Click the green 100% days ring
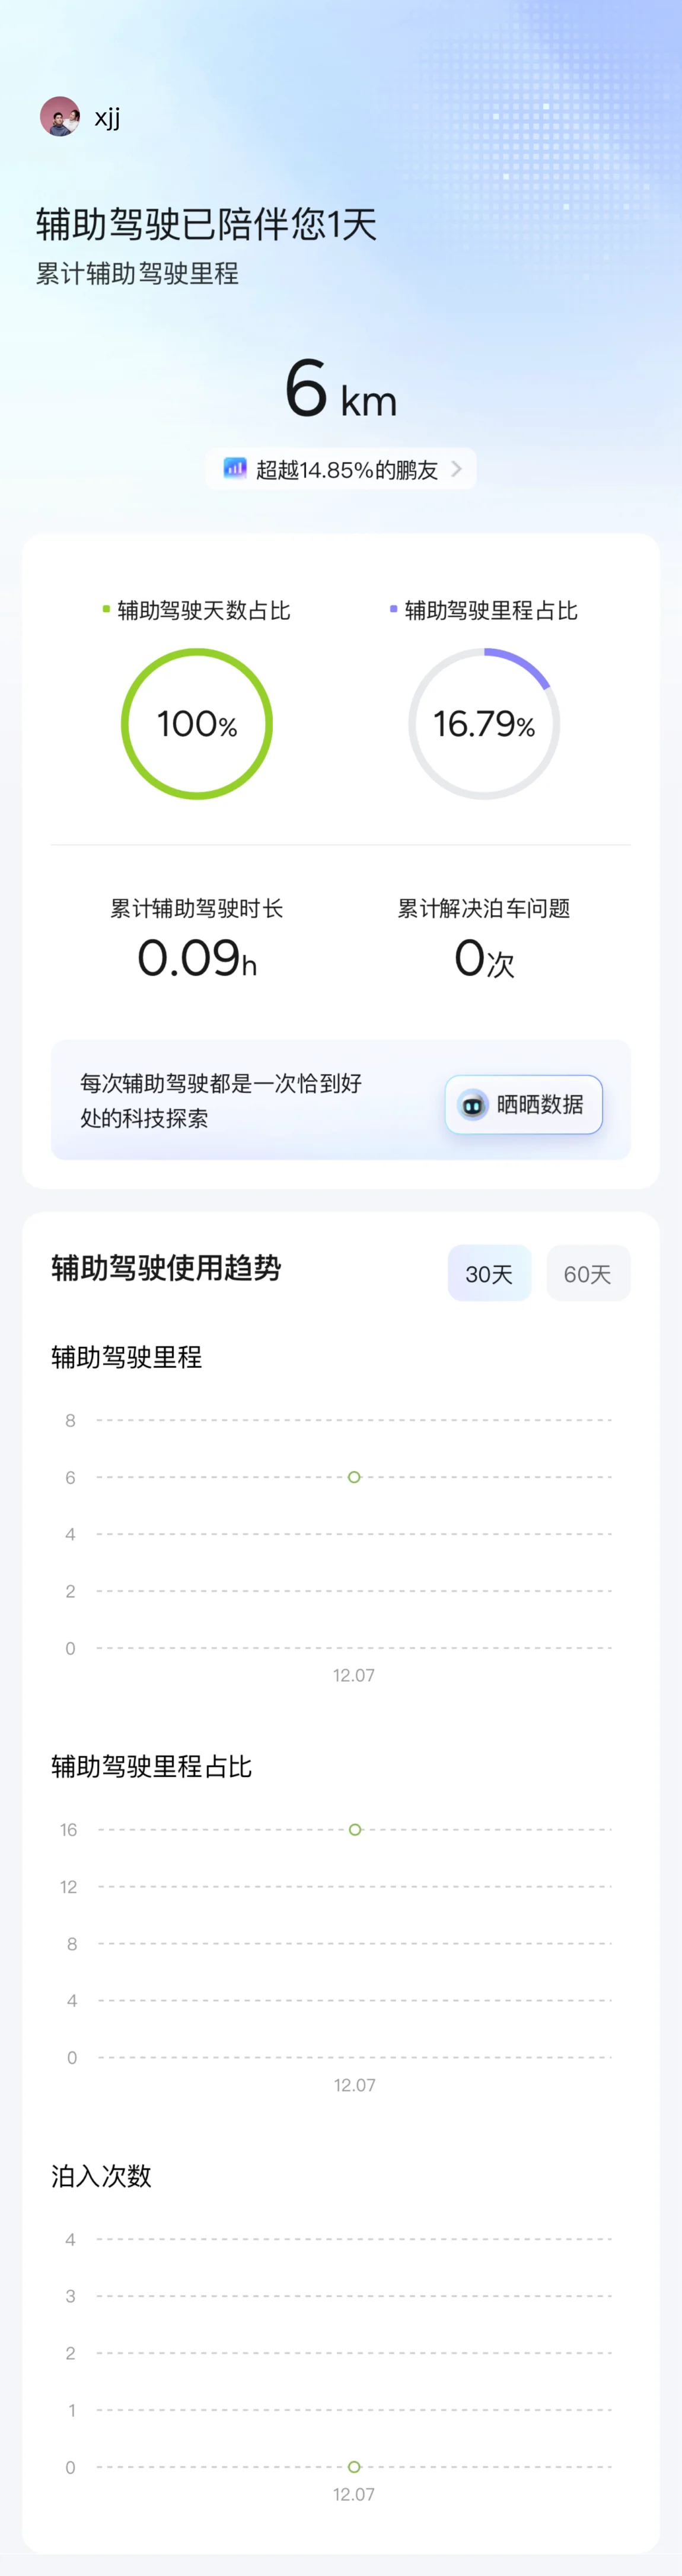This screenshot has width=682, height=2576. point(197,724)
